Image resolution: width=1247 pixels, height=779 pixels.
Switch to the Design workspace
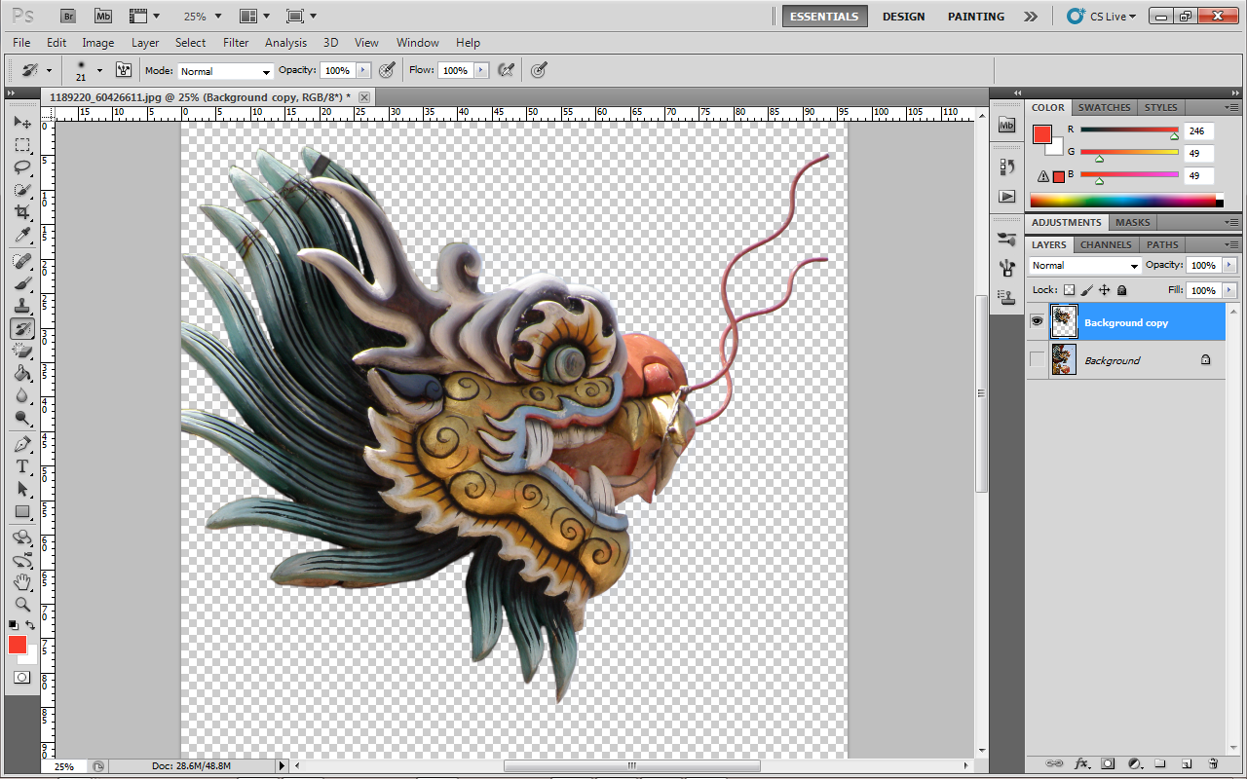pyautogui.click(x=904, y=17)
